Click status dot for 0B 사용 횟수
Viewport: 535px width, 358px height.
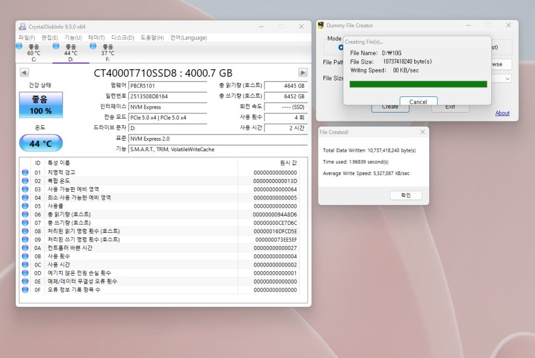pyautogui.click(x=25, y=256)
